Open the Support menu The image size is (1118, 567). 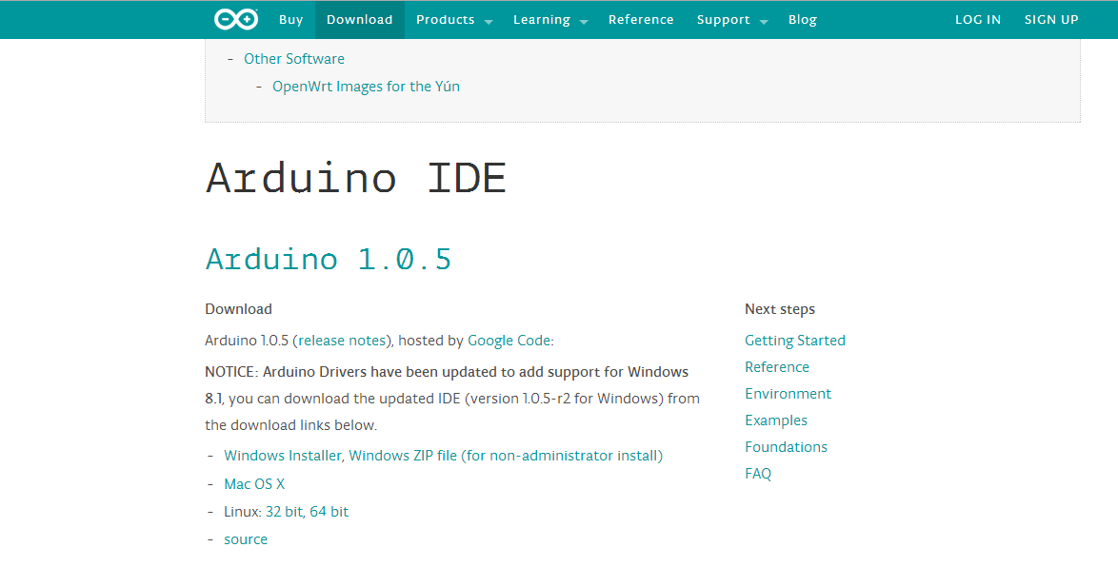pyautogui.click(x=724, y=20)
